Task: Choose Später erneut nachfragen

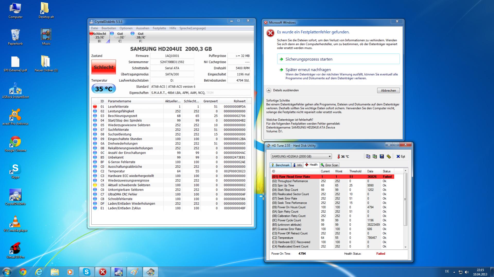Action: pyautogui.click(x=339, y=74)
